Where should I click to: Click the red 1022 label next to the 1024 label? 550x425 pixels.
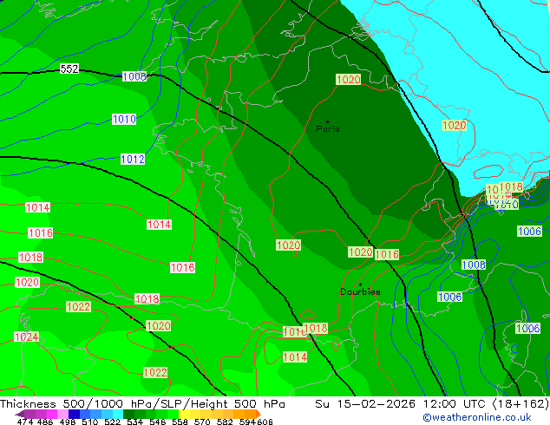click(x=79, y=307)
